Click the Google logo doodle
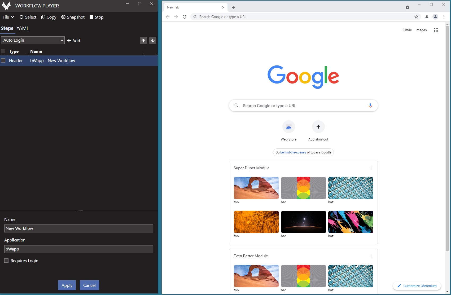The height and width of the screenshot is (295, 451). [x=303, y=77]
